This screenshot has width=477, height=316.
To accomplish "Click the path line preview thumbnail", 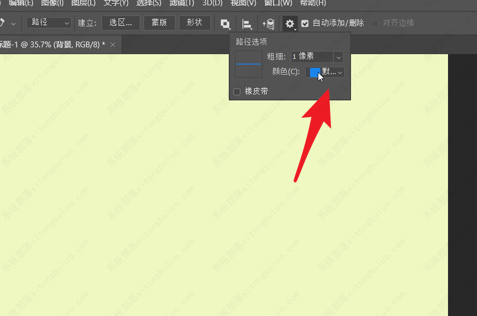I will (x=249, y=64).
